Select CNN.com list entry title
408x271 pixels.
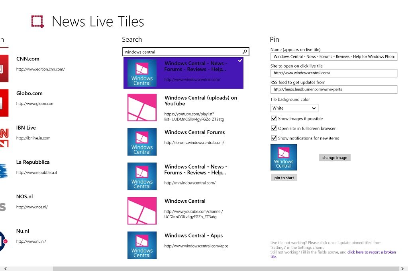pos(28,59)
